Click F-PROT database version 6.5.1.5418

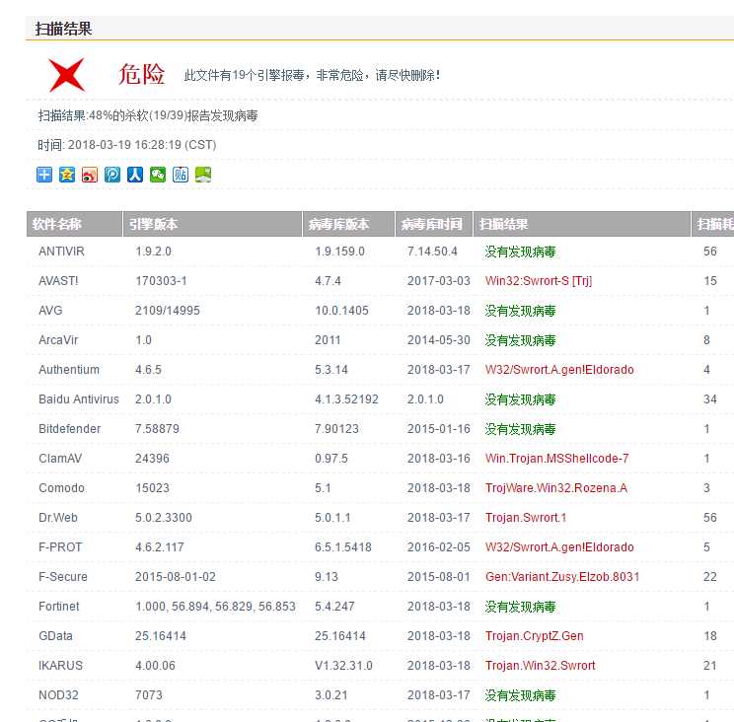point(343,547)
